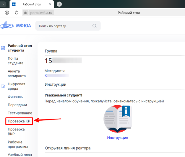Click the Методисты: label
The image size is (185, 157).
click(x=55, y=71)
